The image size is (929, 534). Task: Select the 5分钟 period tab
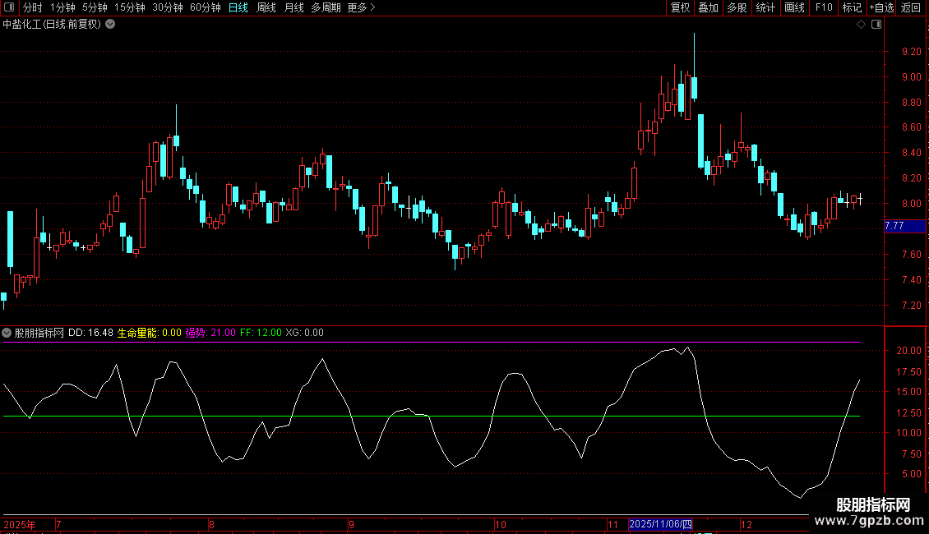pyautogui.click(x=95, y=7)
